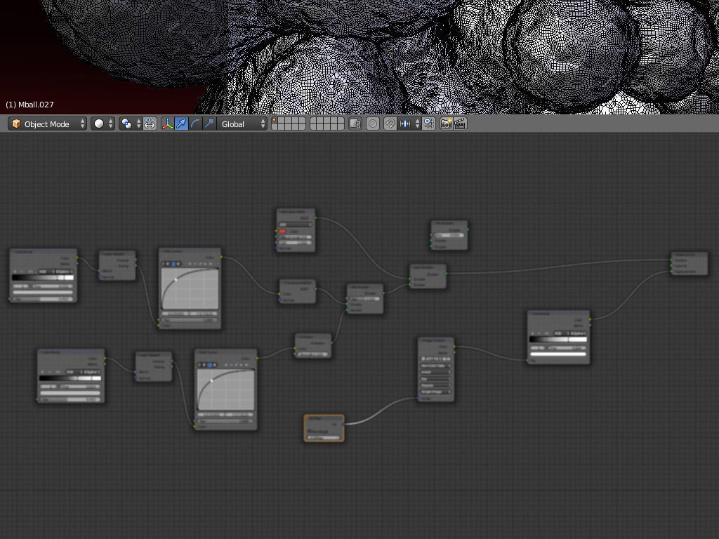
Task: Open Single Image source dropdown in Image Texture
Action: [435, 392]
